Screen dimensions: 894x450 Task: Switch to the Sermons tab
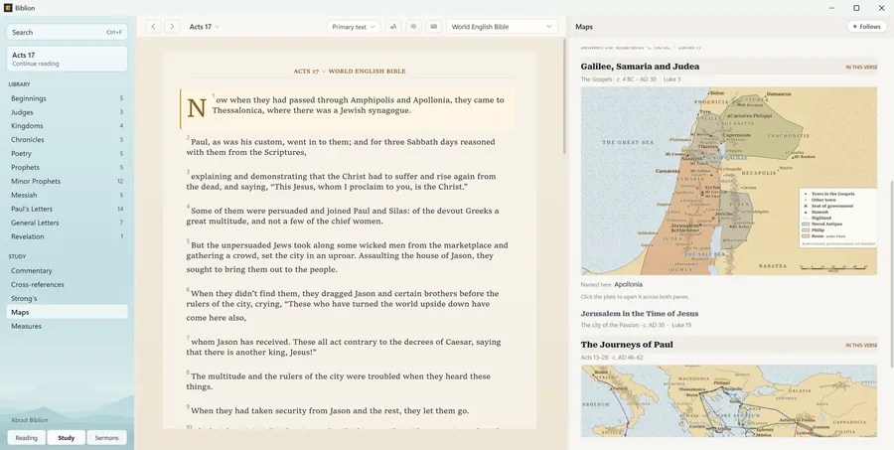tap(106, 438)
